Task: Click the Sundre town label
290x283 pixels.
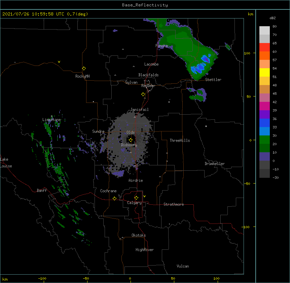Action: click(98, 131)
